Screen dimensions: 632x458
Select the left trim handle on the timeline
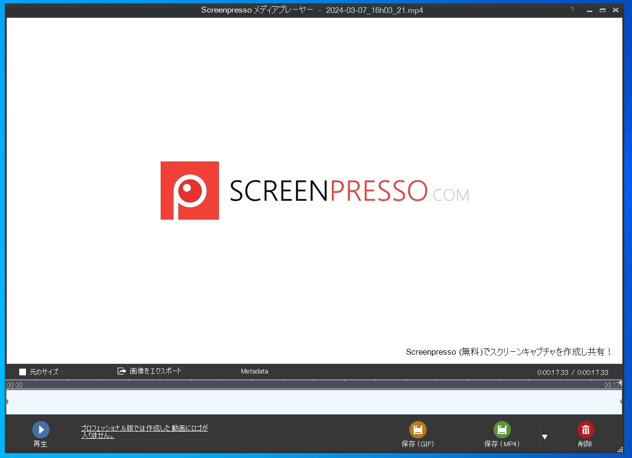click(7, 402)
